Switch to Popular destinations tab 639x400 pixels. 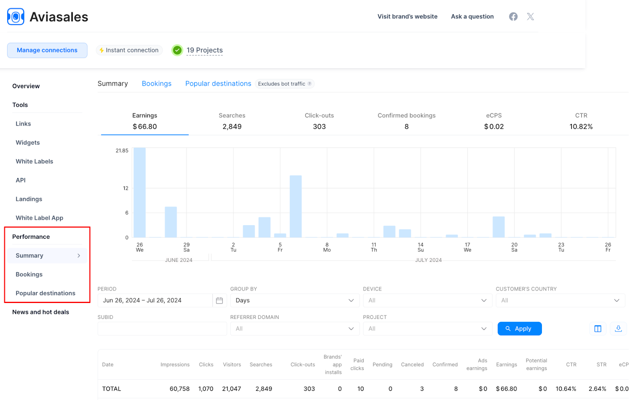(218, 83)
